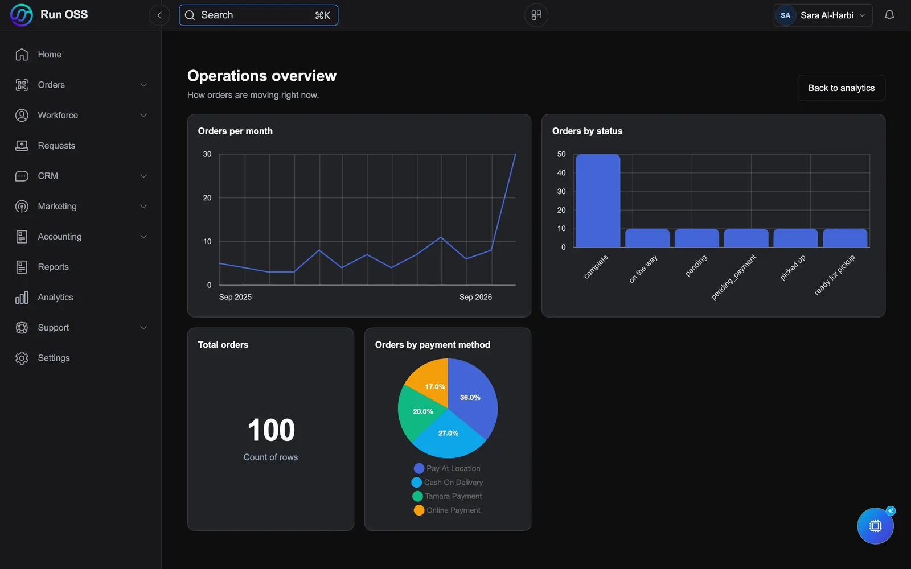The height and width of the screenshot is (569, 911).
Task: Click the bar above the pending_payment label
Action: click(746, 238)
